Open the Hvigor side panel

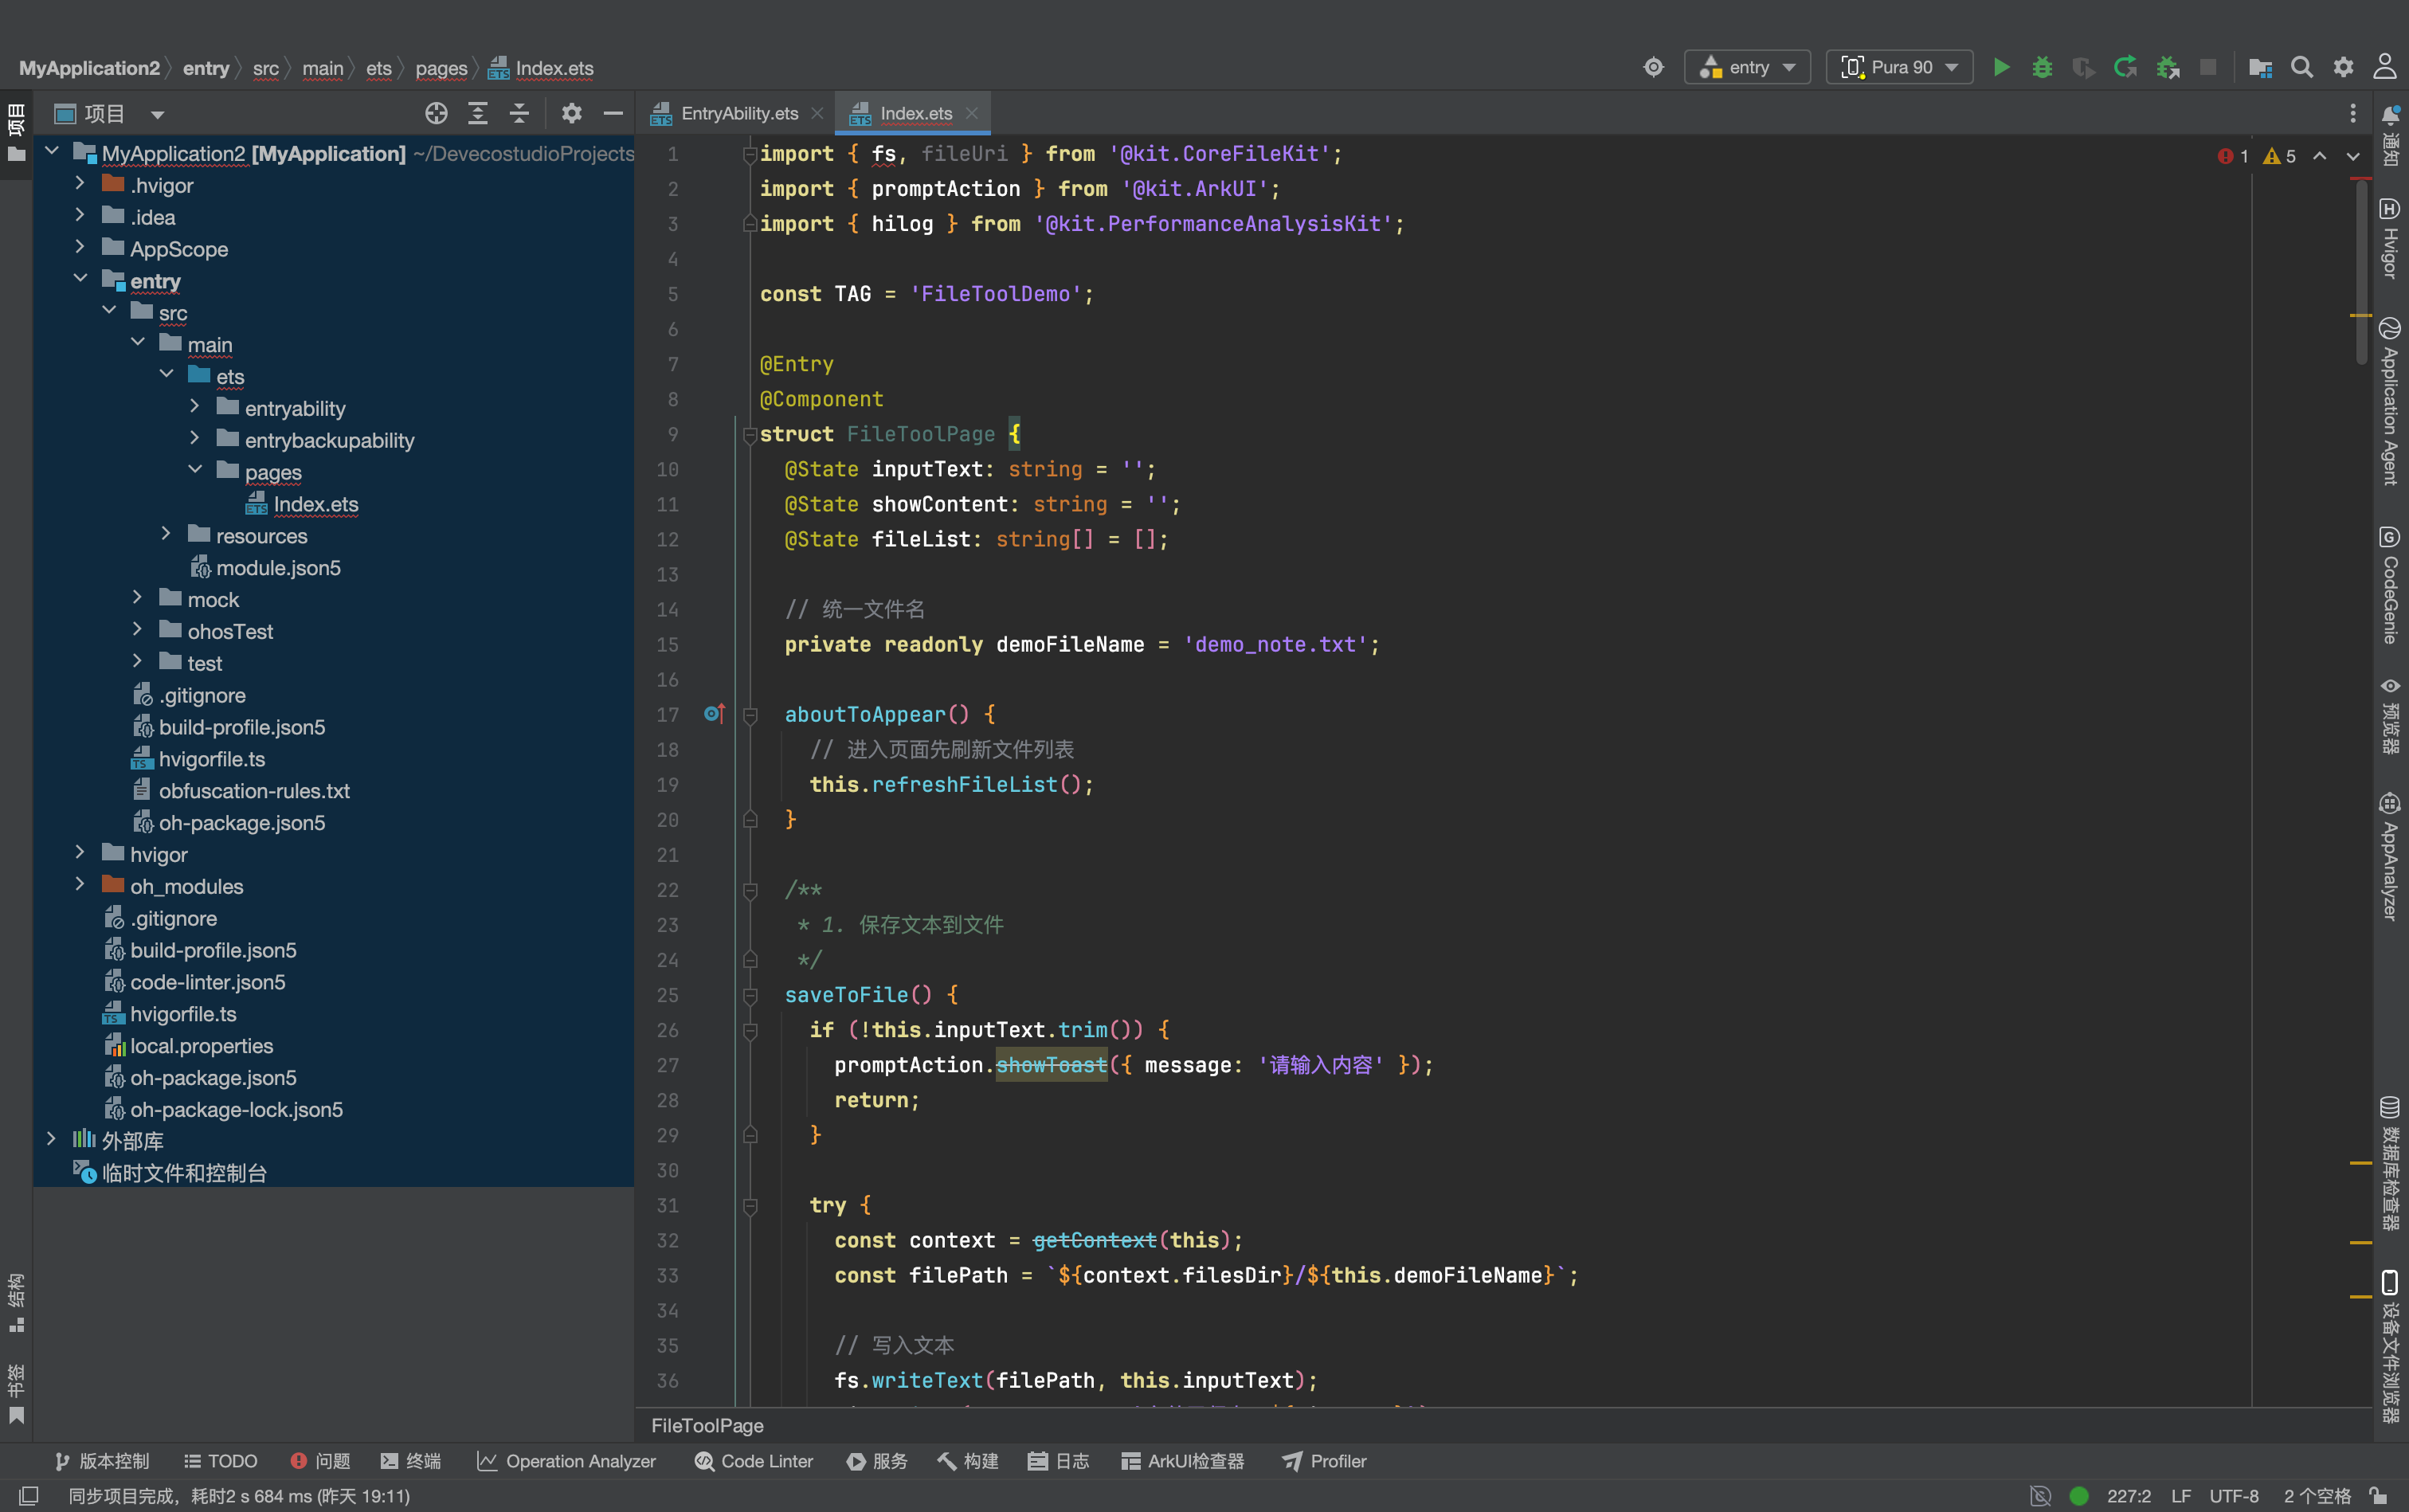(x=2390, y=238)
